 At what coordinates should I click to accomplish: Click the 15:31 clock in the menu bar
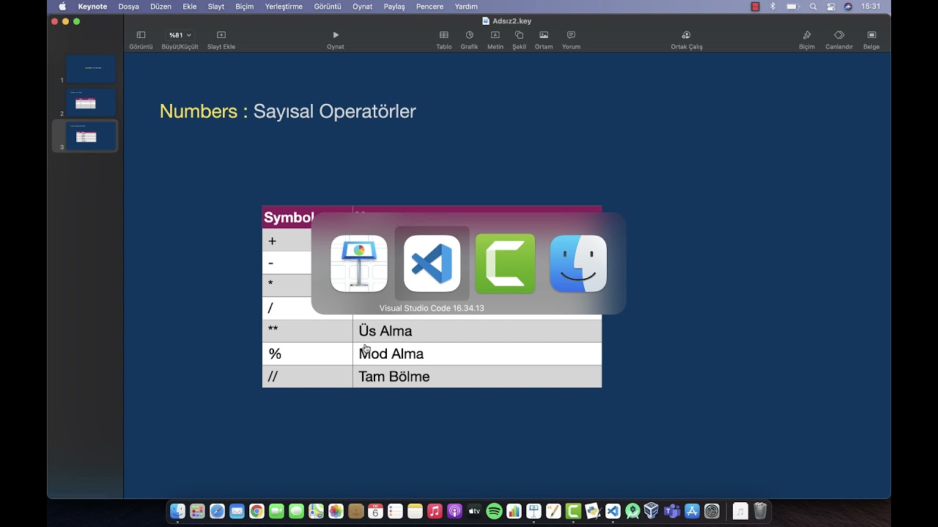point(871,7)
